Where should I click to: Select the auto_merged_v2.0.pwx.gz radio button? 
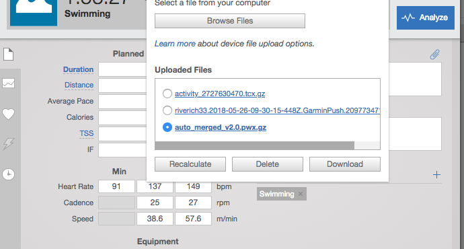[x=167, y=127]
